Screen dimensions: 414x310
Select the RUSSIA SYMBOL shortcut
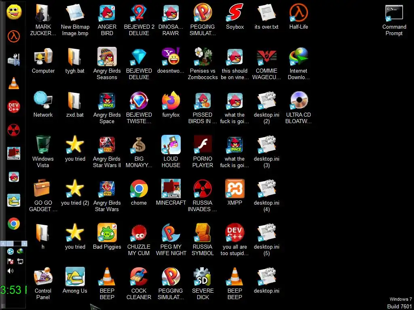coord(203,240)
